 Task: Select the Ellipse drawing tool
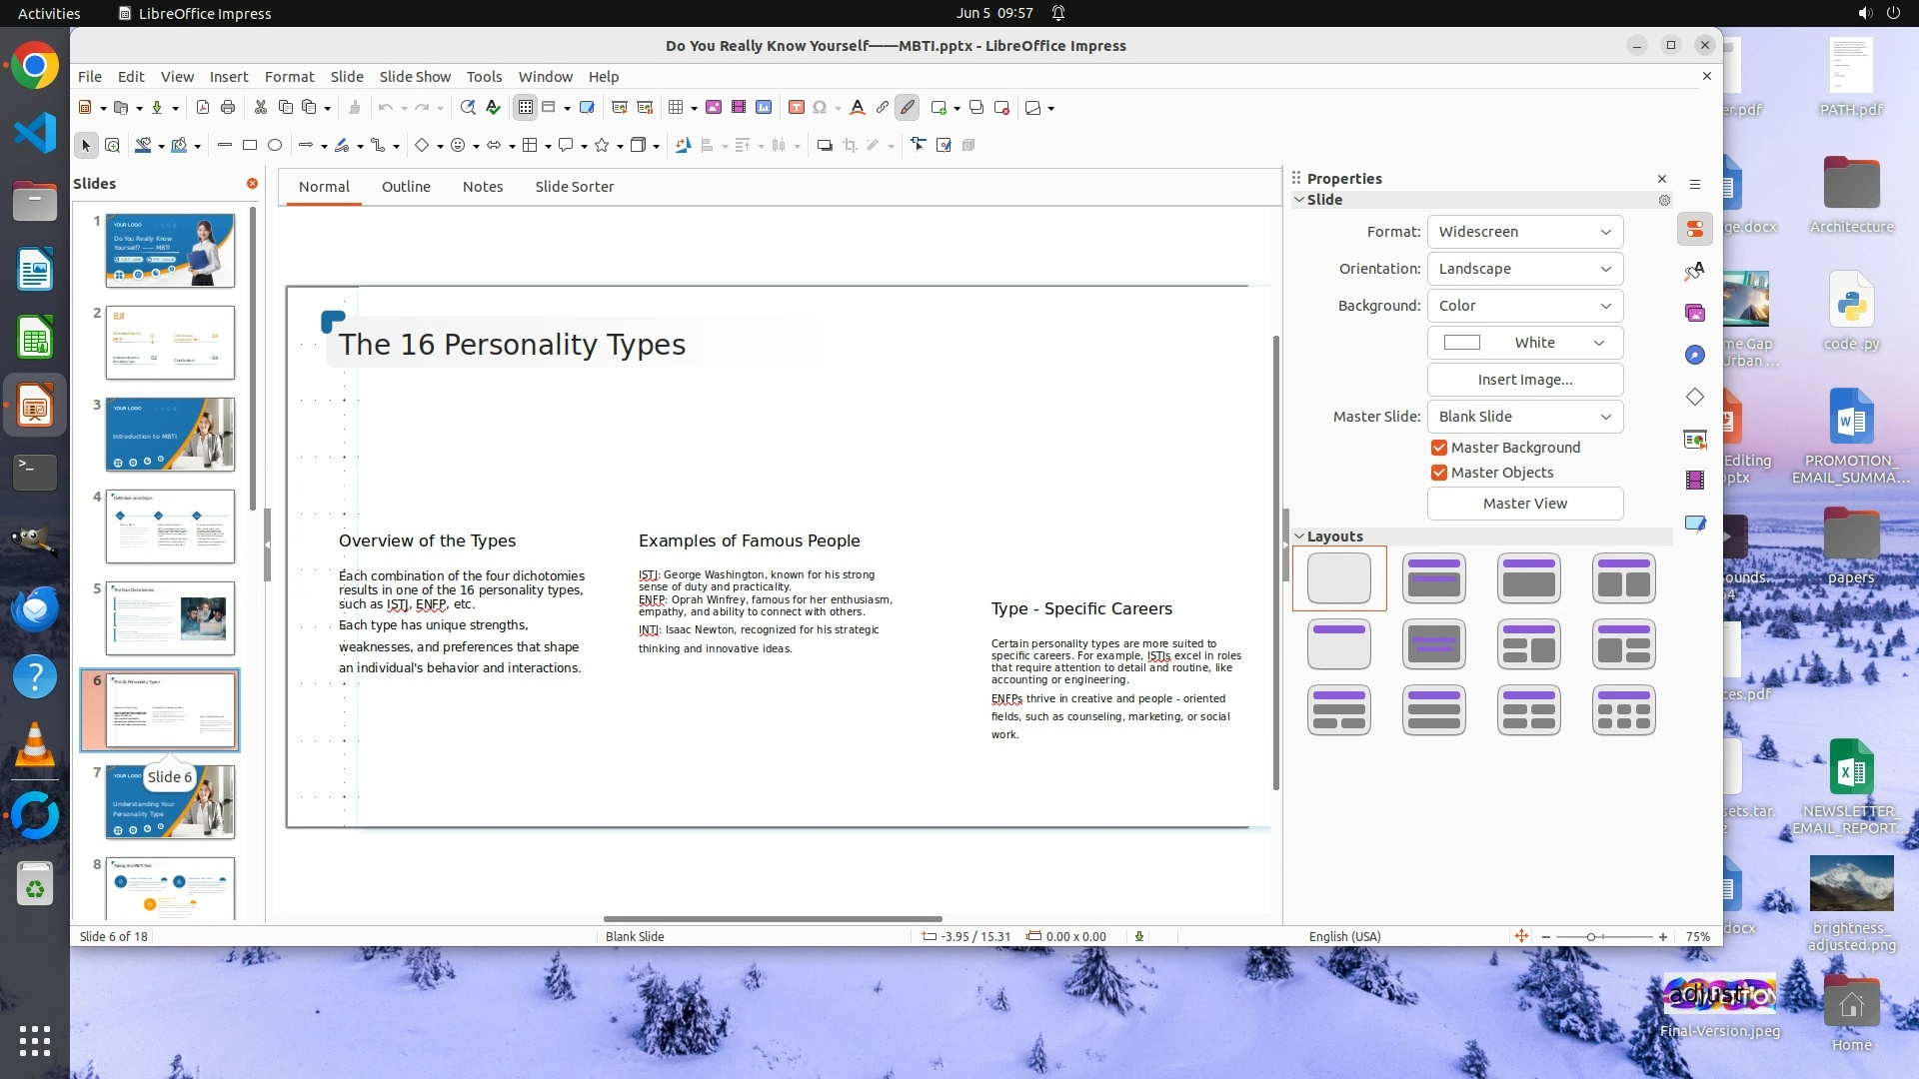pyautogui.click(x=275, y=146)
